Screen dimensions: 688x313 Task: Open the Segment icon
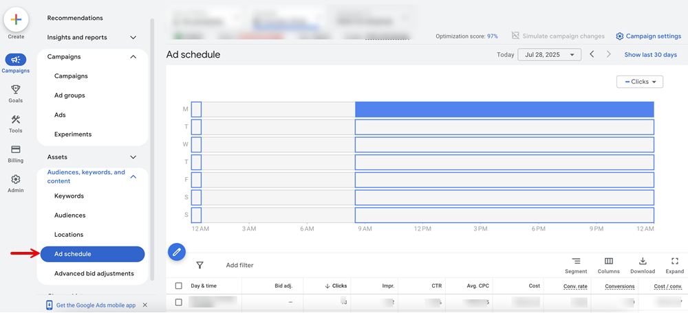576,262
